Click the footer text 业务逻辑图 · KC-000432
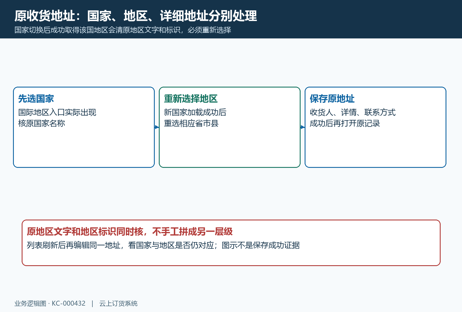 [x=50, y=303]
